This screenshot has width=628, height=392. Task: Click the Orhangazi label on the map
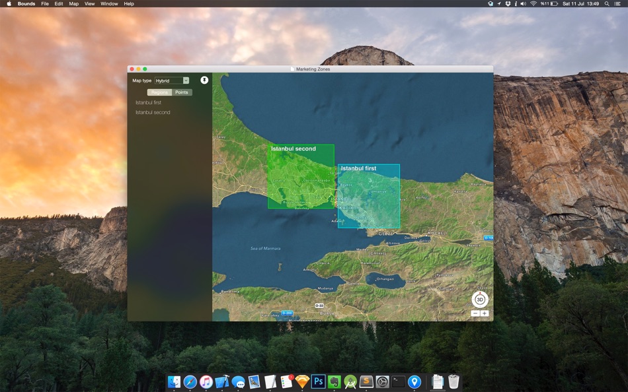pos(385,278)
